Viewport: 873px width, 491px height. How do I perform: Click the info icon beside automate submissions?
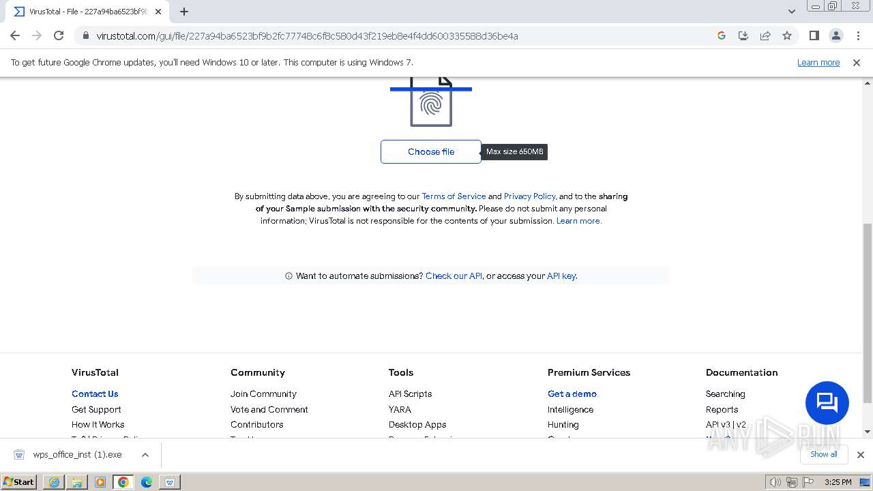click(288, 276)
